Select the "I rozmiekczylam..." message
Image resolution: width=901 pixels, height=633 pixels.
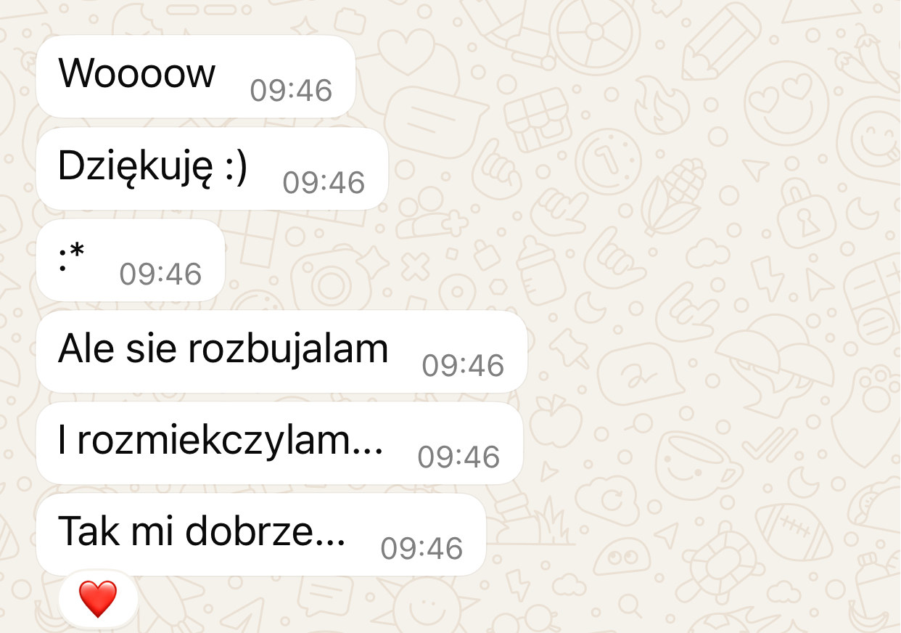(x=279, y=443)
